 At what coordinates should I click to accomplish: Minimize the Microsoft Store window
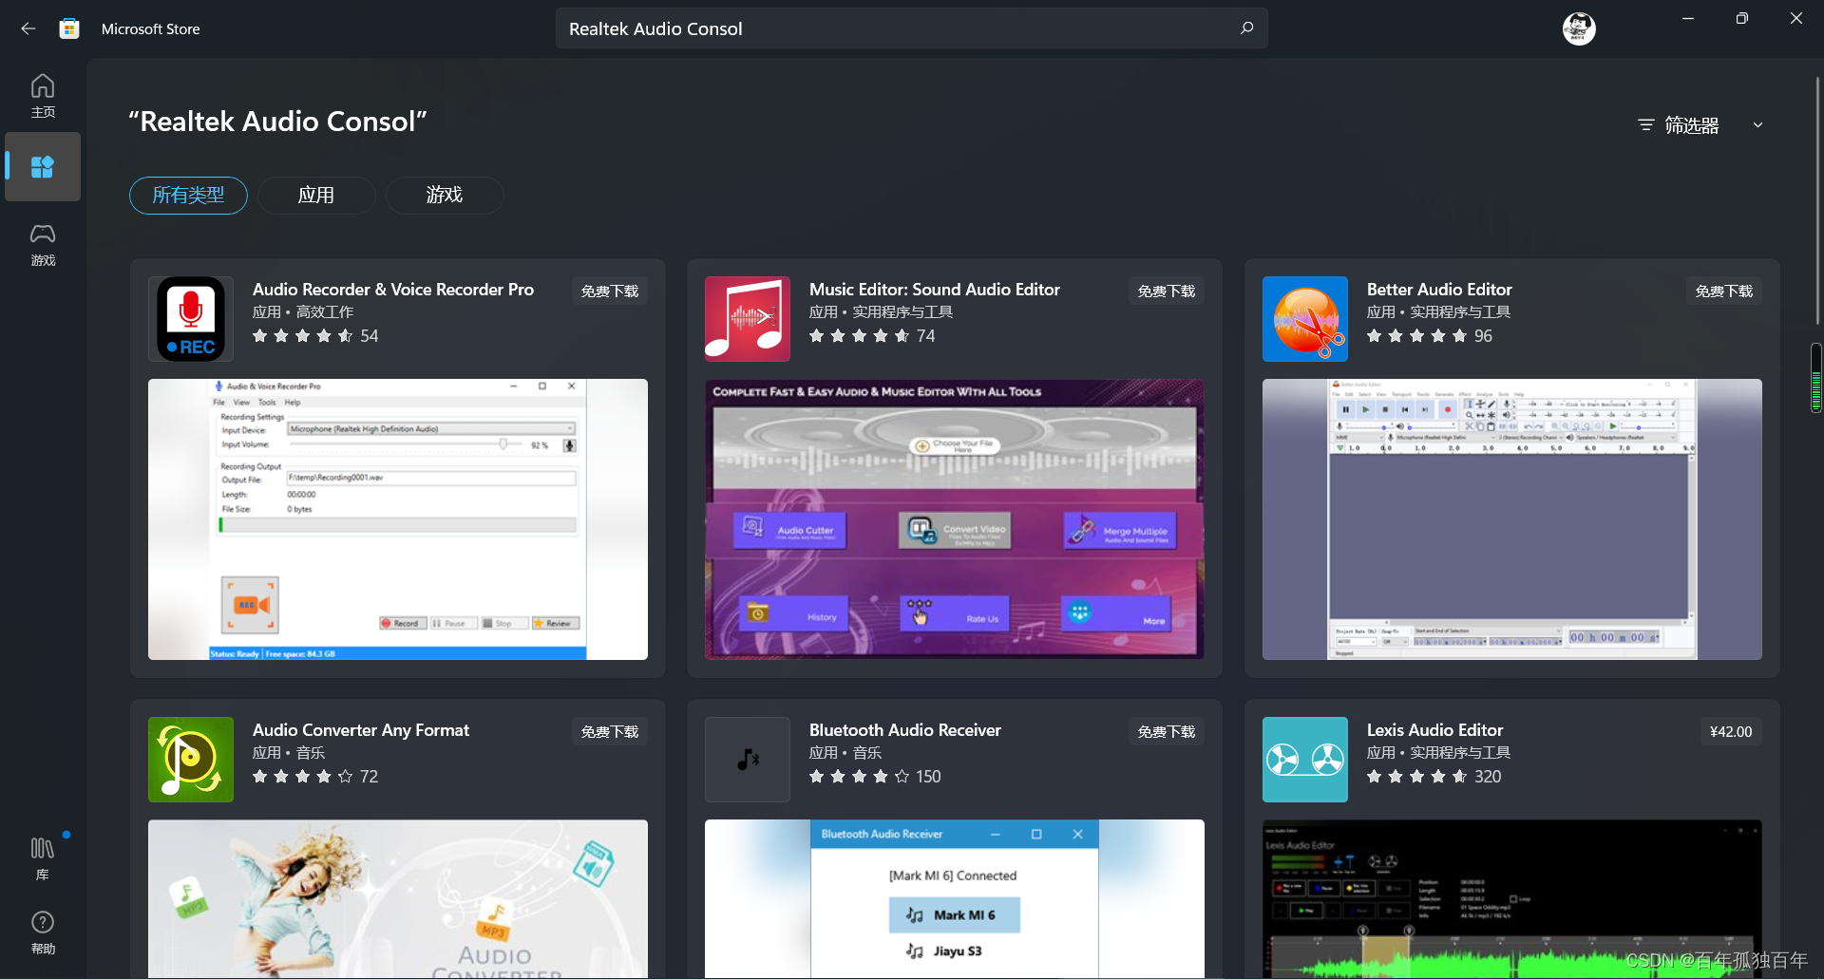[x=1688, y=18]
